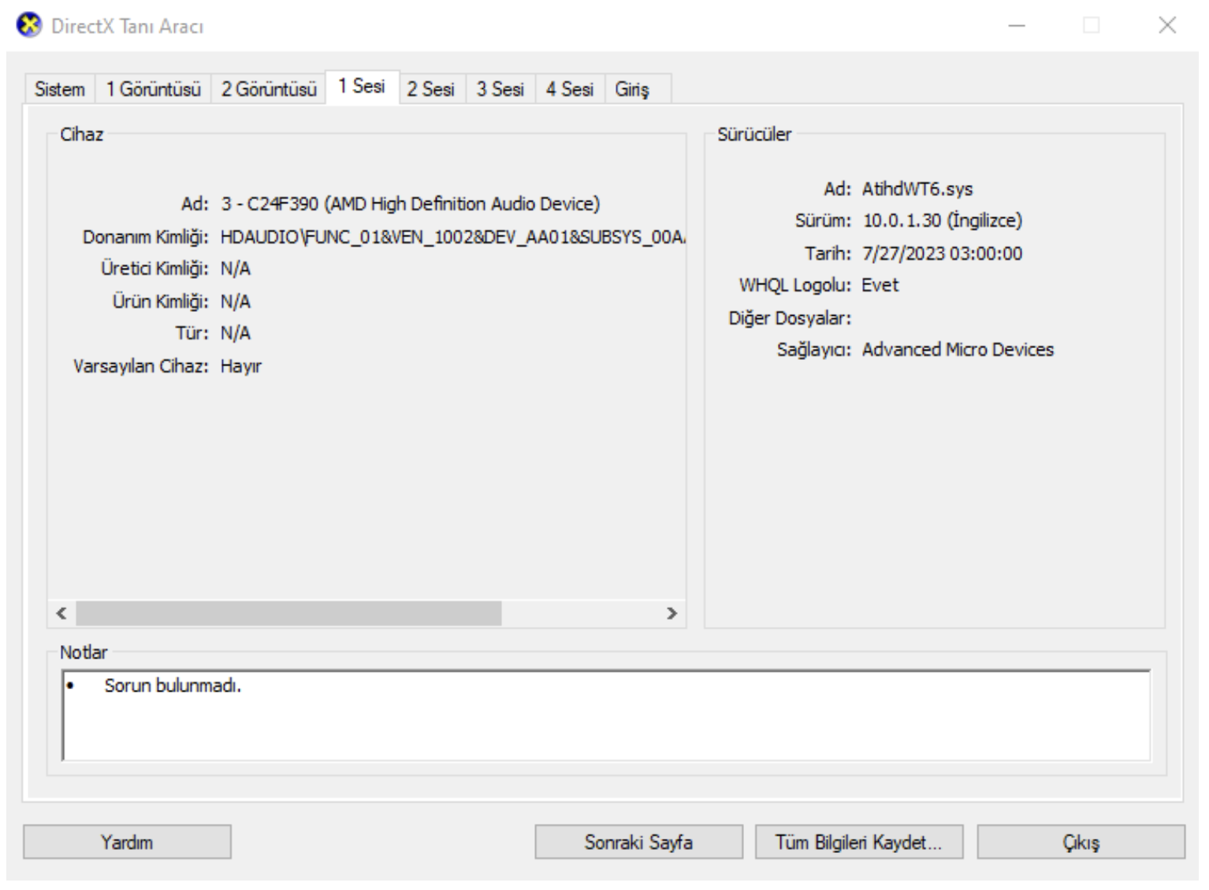Close the DirectX Tanı Aracı window
Image resolution: width=1209 pixels, height=890 pixels.
[1167, 25]
